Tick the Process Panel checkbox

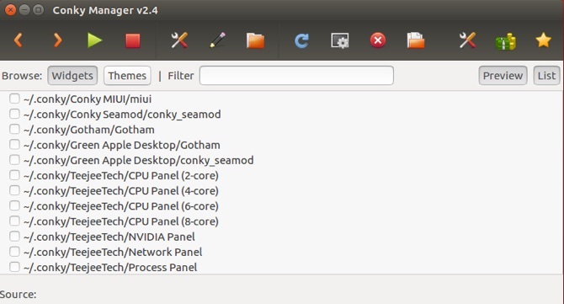tap(14, 267)
